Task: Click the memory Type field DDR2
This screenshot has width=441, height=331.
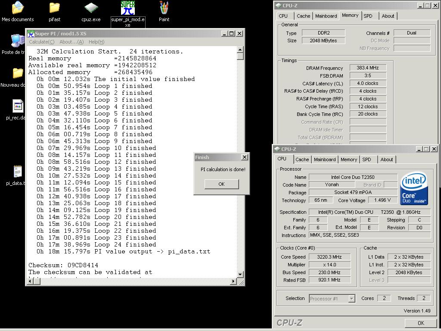Action: pyautogui.click(x=323, y=33)
